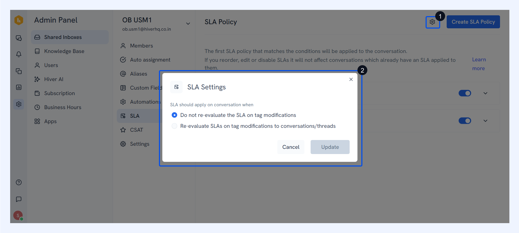The height and width of the screenshot is (233, 519).
Task: Open notifications bell icon
Action: tap(19, 54)
